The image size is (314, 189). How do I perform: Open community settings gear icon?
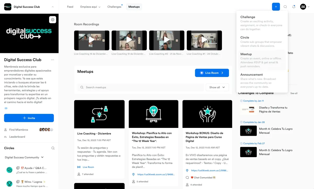pos(53,20)
